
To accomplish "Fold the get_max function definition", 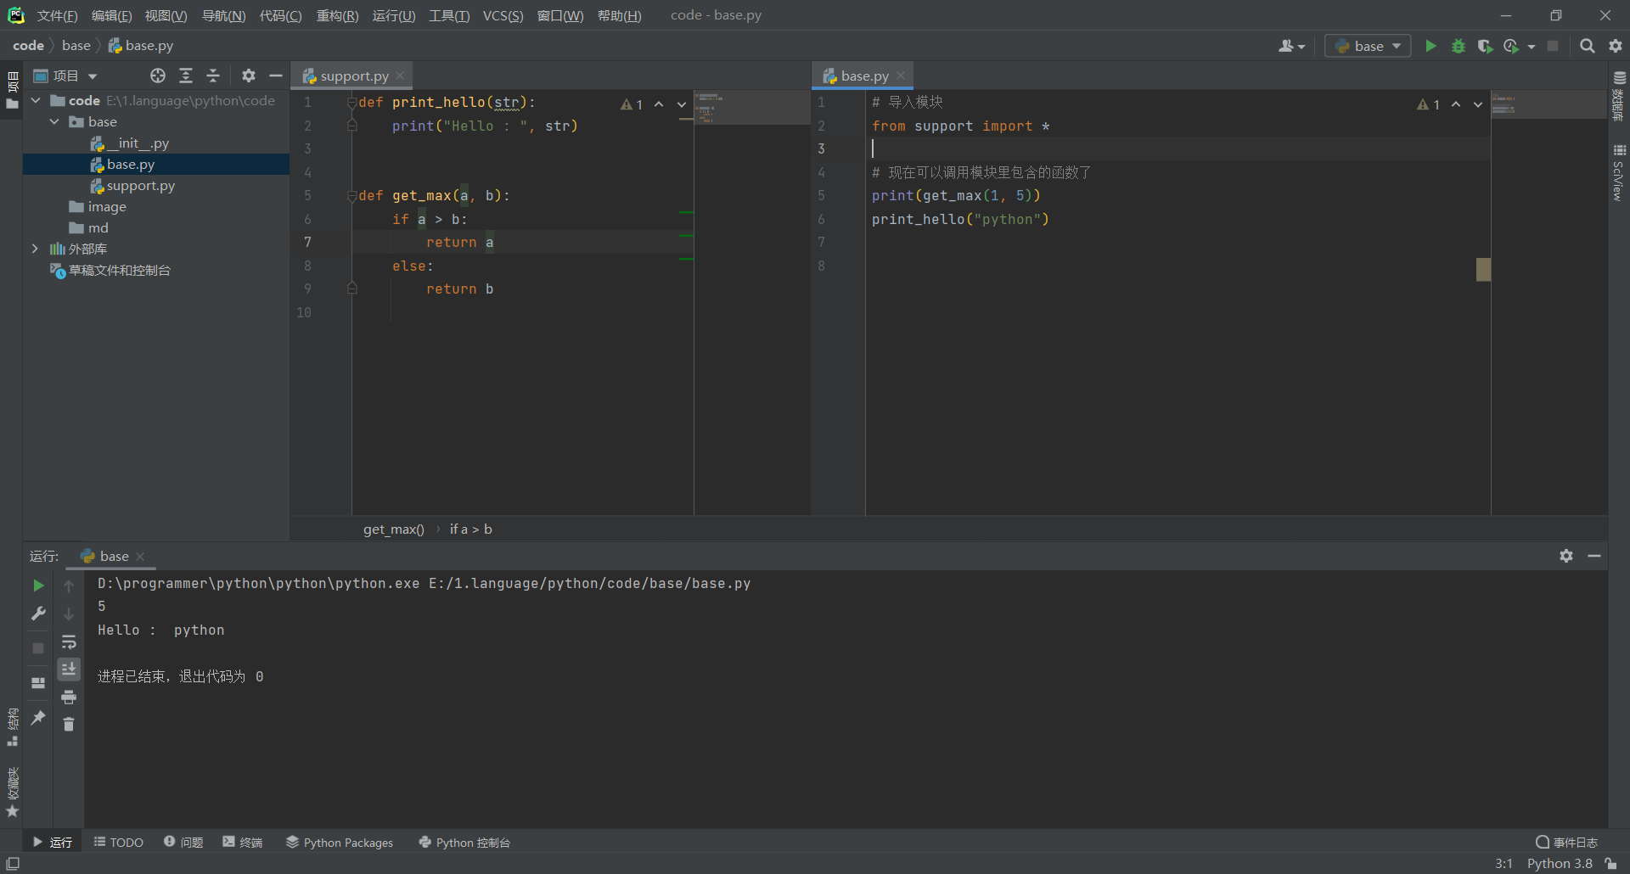I will click(x=351, y=196).
